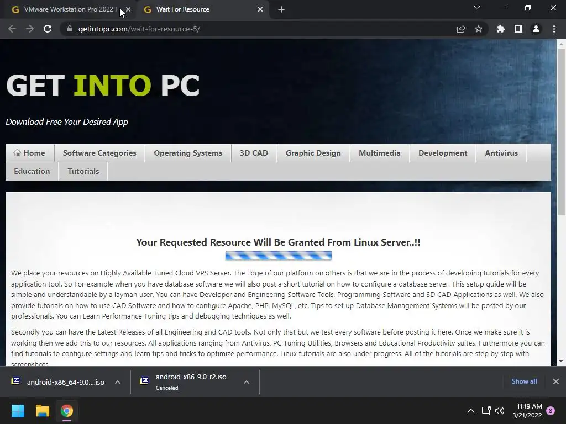566x424 pixels.
Task: Open Graphic Design menu
Action: click(x=313, y=153)
